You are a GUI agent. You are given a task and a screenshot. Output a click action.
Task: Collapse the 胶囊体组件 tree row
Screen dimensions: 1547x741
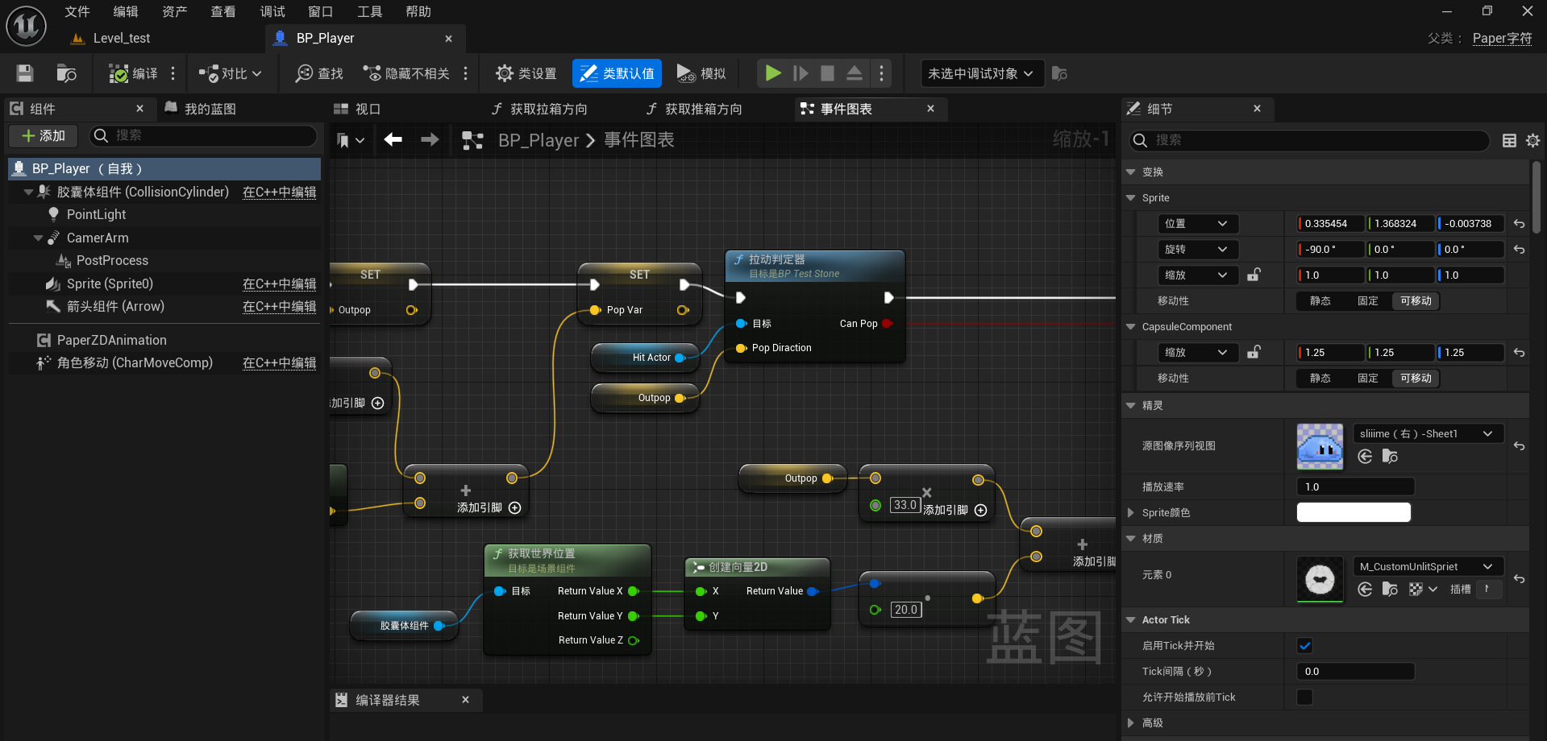pyautogui.click(x=29, y=192)
